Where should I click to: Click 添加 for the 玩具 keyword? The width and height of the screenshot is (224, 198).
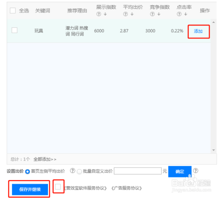198,31
